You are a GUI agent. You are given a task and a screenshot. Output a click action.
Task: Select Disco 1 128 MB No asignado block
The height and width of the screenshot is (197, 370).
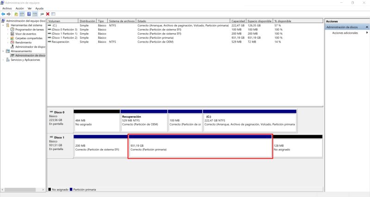click(x=297, y=146)
